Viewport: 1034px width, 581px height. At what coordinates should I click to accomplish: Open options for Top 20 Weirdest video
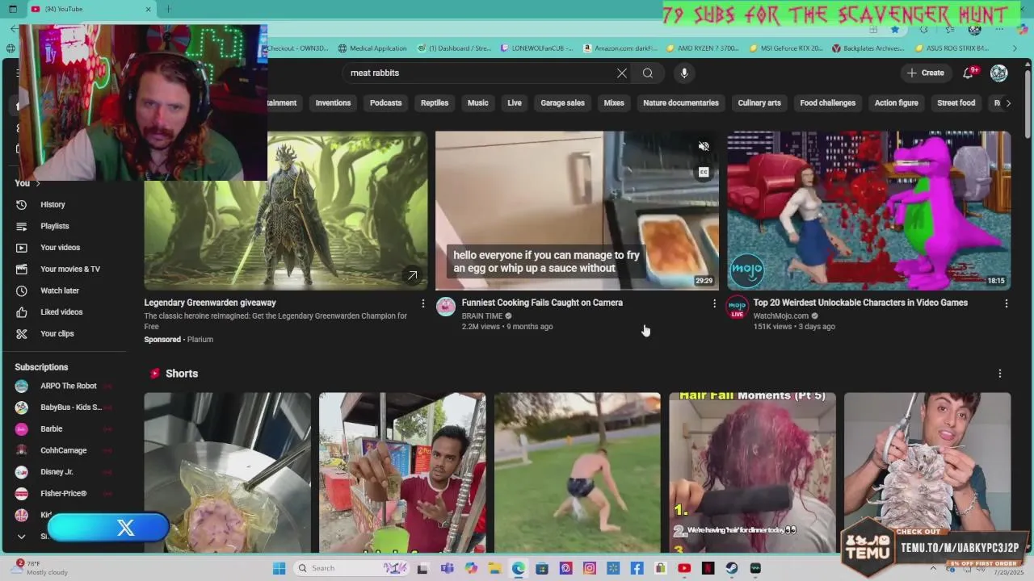[x=1006, y=303]
